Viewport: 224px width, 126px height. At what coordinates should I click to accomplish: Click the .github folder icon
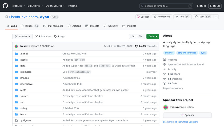pyautogui.click(x=16, y=54)
